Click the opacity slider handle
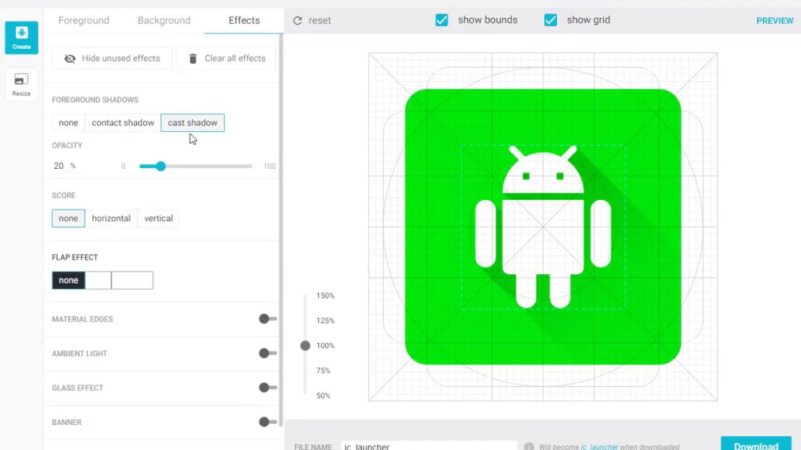The image size is (801, 450). tap(161, 166)
